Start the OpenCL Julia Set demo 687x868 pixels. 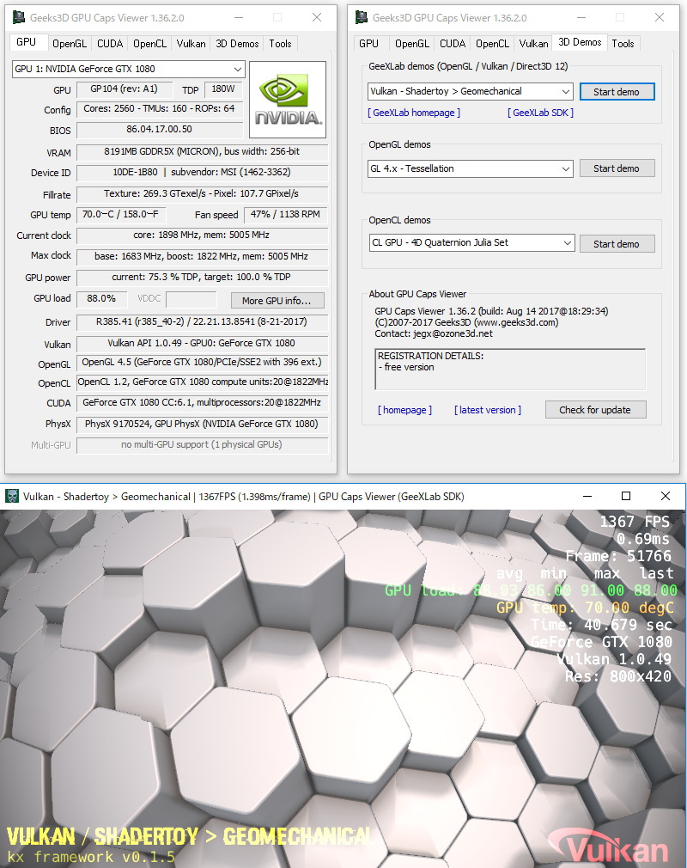(x=617, y=244)
